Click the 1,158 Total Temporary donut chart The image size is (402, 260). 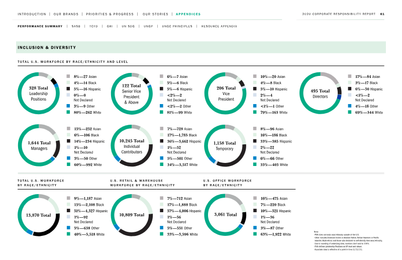pyautogui.click(x=225, y=145)
